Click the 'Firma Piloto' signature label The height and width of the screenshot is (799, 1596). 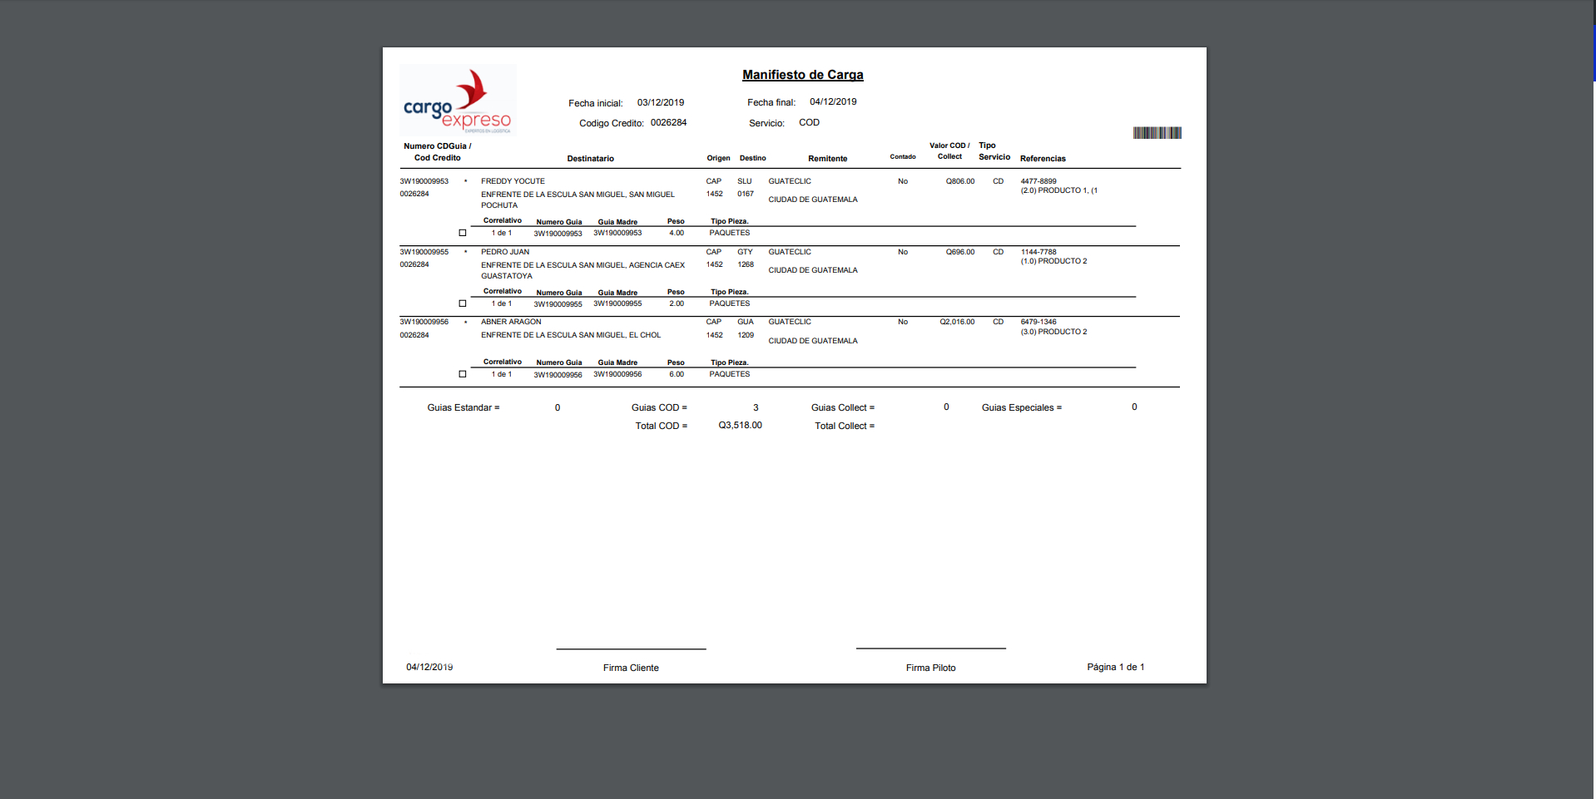click(931, 668)
